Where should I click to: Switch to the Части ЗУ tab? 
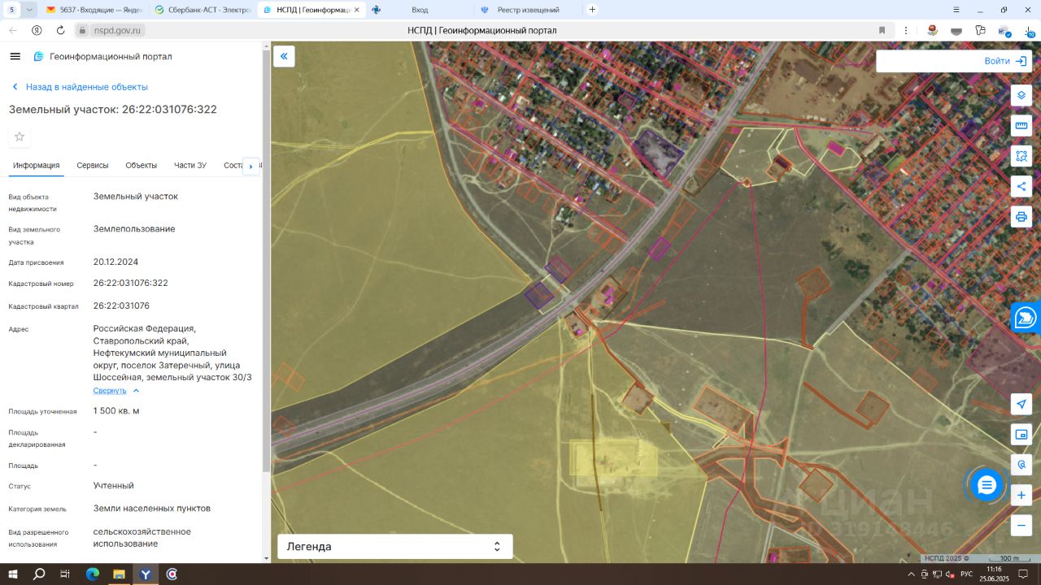pos(190,165)
